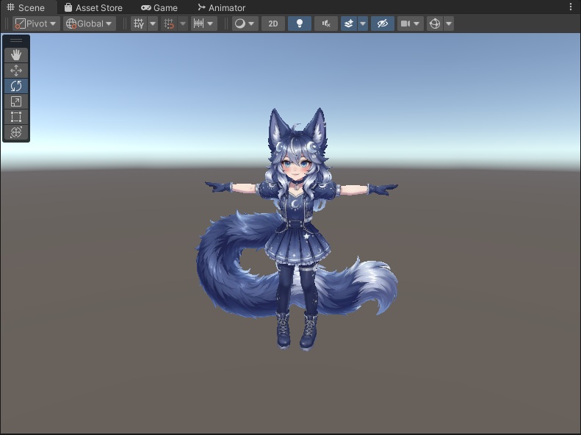Toggle 2D view mode
This screenshot has height=435, width=581.
tap(273, 24)
